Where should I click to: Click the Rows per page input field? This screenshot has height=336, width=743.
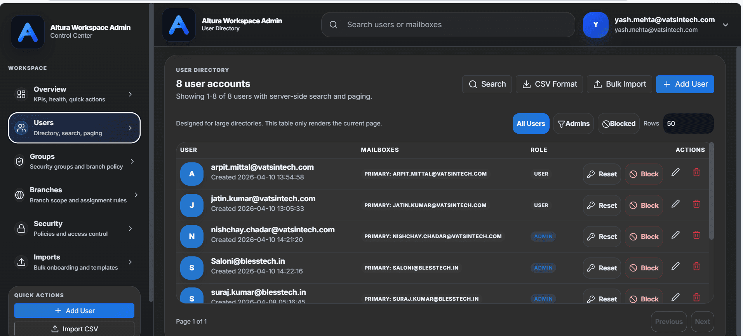(x=688, y=124)
